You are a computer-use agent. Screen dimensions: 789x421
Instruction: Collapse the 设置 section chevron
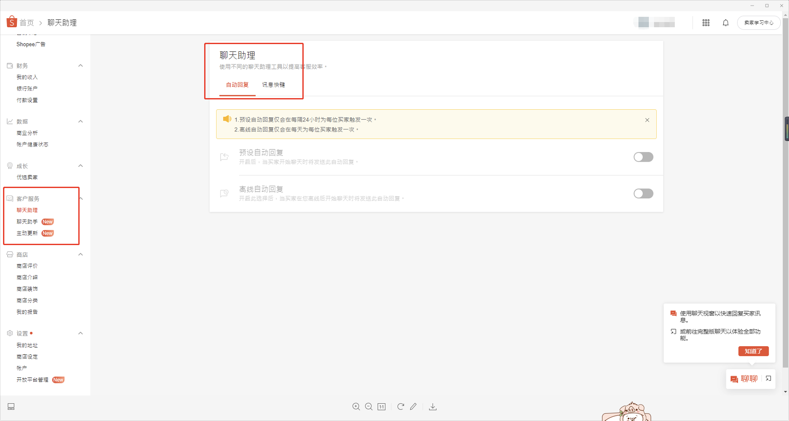tap(80, 333)
